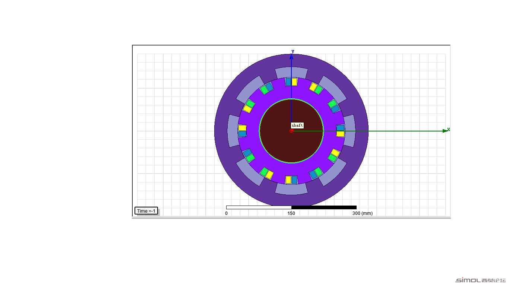This screenshot has width=509, height=286.
Task: Select the topmost light lavender pole piece
Action: pos(291,72)
